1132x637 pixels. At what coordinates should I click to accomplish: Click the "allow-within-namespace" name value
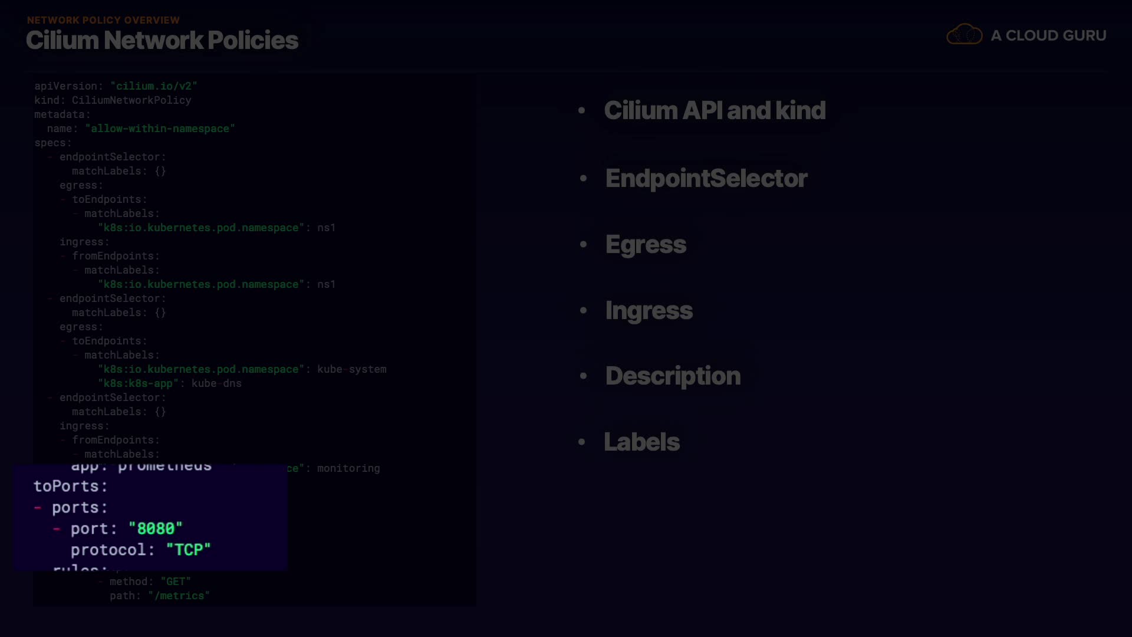tap(160, 129)
